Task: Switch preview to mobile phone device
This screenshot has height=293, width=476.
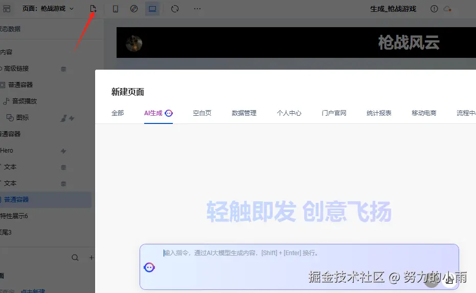Action: (x=116, y=9)
